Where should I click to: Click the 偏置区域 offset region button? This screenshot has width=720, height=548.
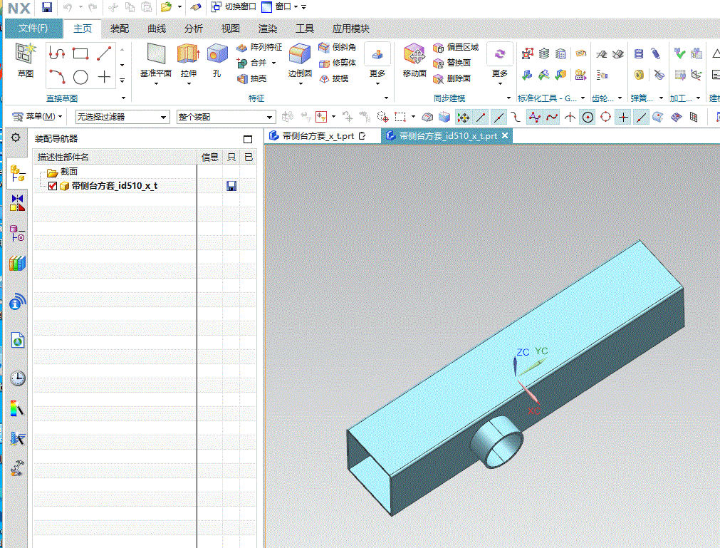point(456,47)
